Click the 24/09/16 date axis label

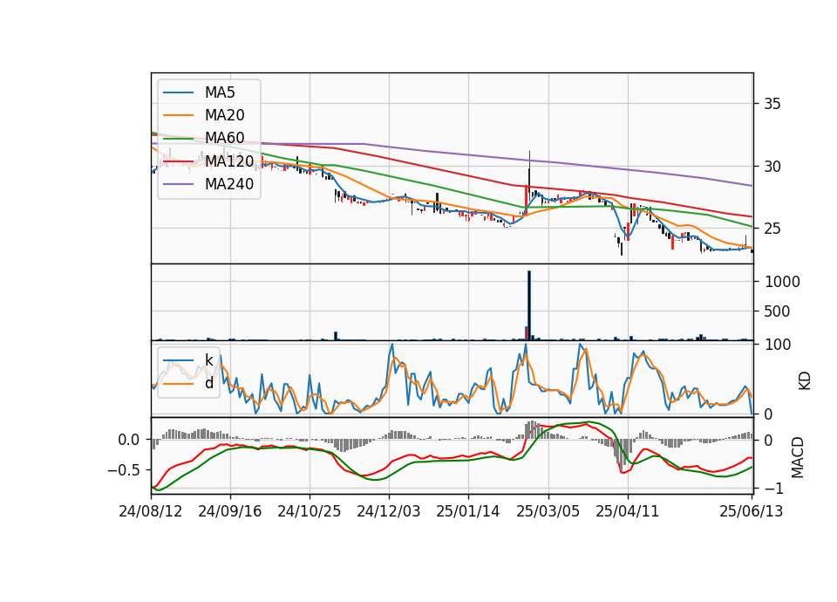pyautogui.click(x=230, y=511)
